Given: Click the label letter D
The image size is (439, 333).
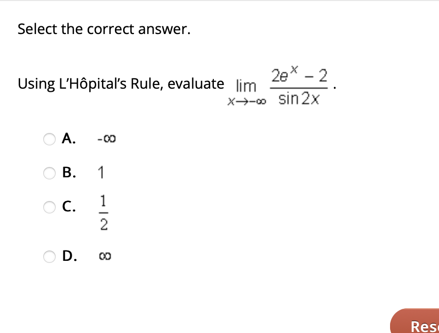Looking at the screenshot, I should [69, 256].
